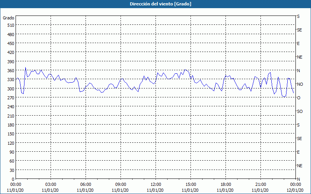Screen dimensions: 311x194
Task: Select the O compass label beside 270
Action: (x=299, y=98)
